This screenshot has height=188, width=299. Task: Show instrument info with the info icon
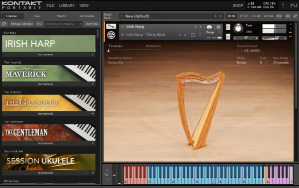218,27
